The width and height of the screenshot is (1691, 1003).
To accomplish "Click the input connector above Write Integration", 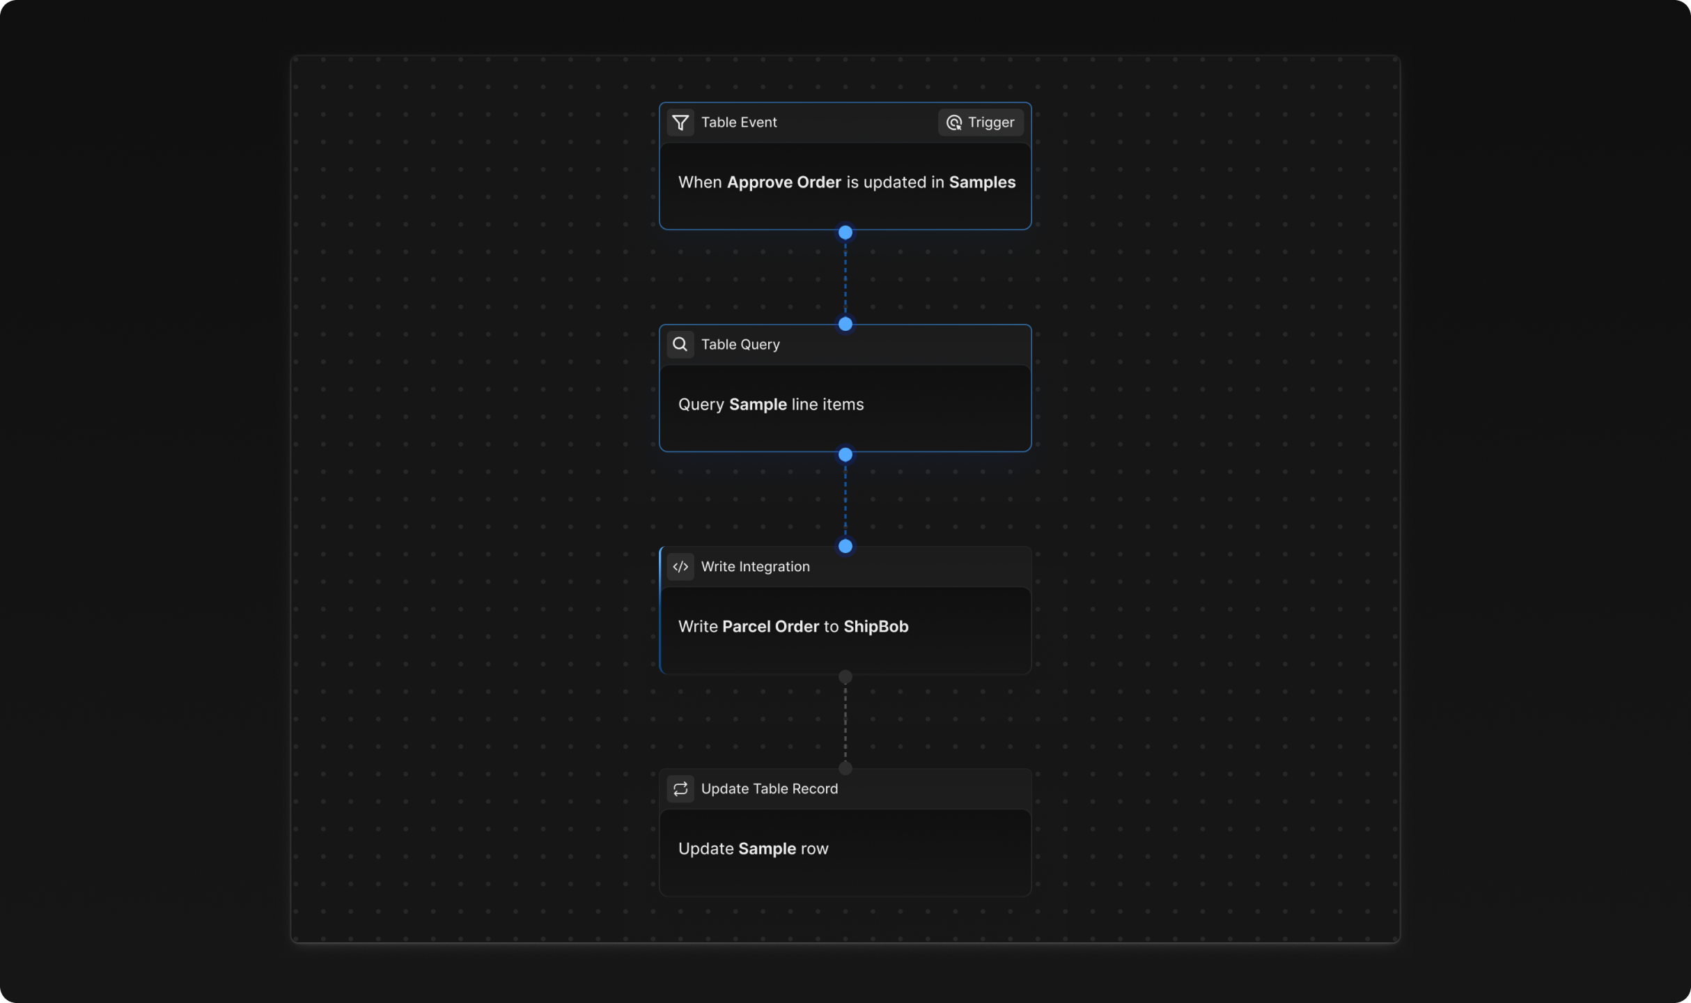I will 845,546.
